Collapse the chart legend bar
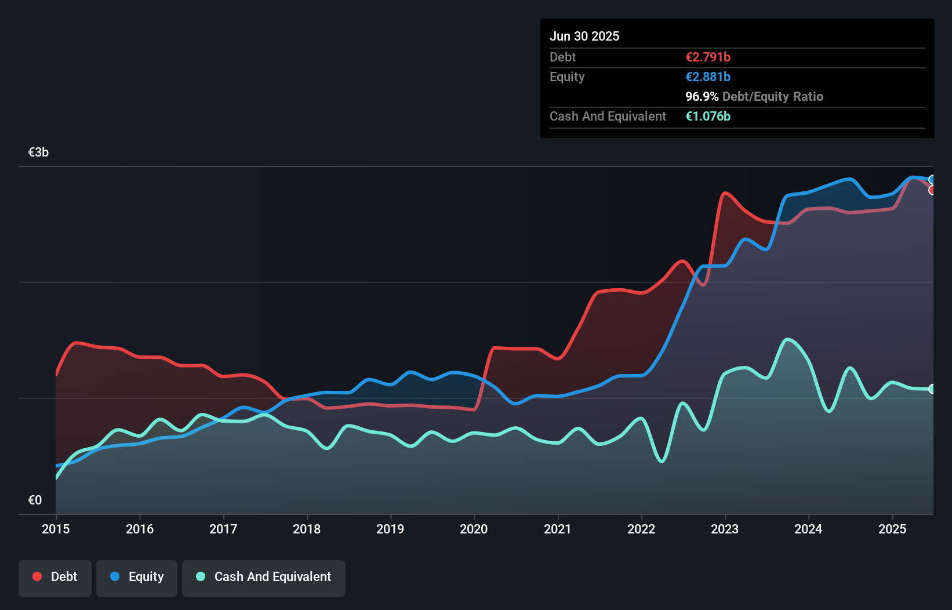This screenshot has height=610, width=952. (x=180, y=578)
